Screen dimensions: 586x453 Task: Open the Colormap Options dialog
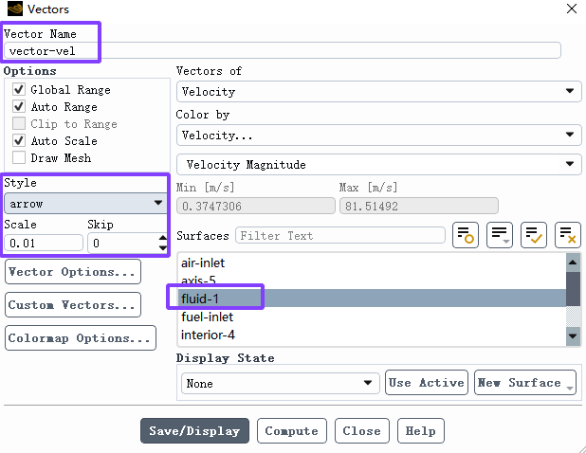(81, 338)
